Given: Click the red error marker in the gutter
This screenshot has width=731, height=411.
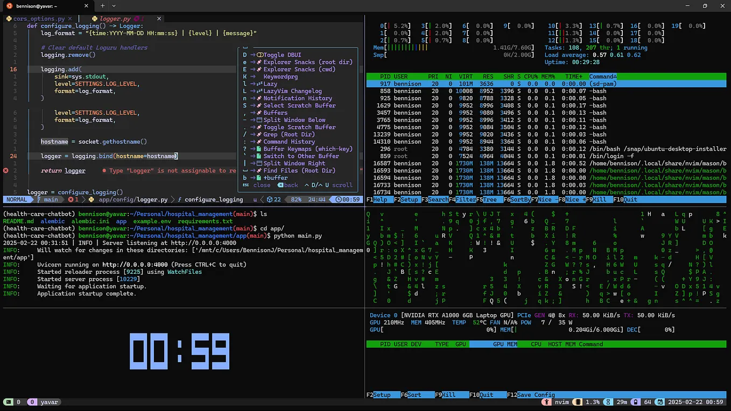Looking at the screenshot, I should (x=6, y=171).
